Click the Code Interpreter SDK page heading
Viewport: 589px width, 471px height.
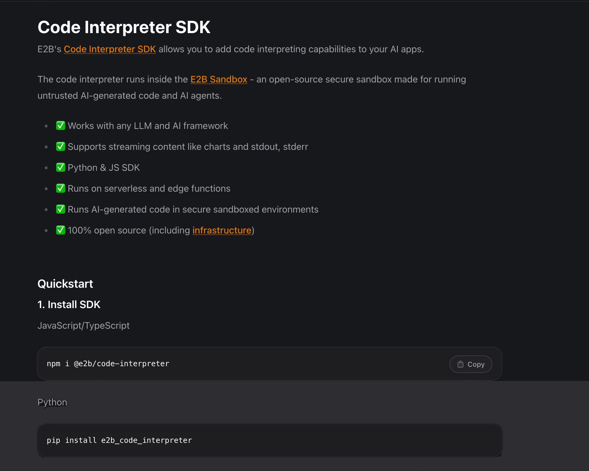(124, 27)
